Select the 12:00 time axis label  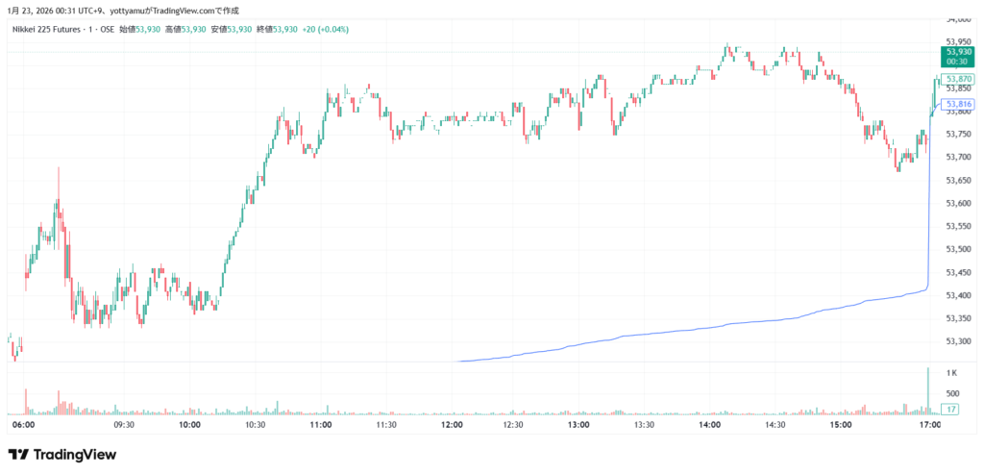(x=452, y=425)
